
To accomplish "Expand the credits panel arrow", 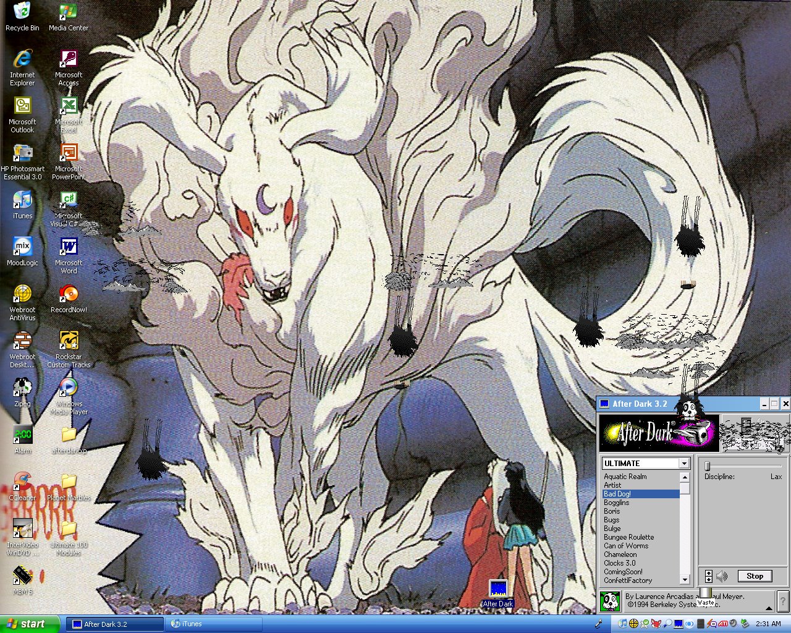I will pos(769,608).
